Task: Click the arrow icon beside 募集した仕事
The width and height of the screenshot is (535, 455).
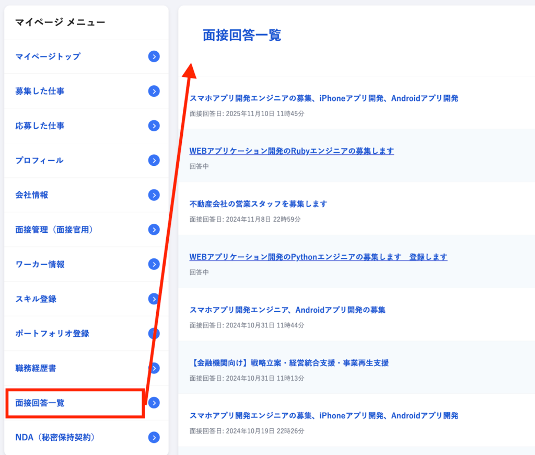Action: click(154, 91)
